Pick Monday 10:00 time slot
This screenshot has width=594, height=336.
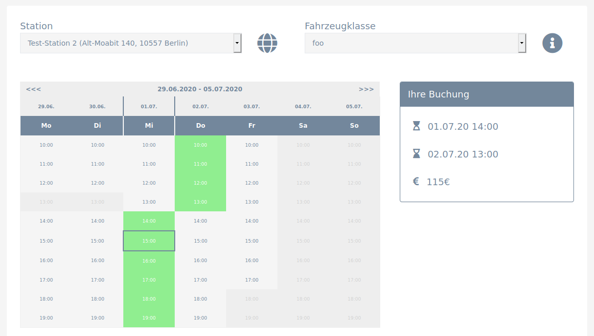tap(46, 145)
